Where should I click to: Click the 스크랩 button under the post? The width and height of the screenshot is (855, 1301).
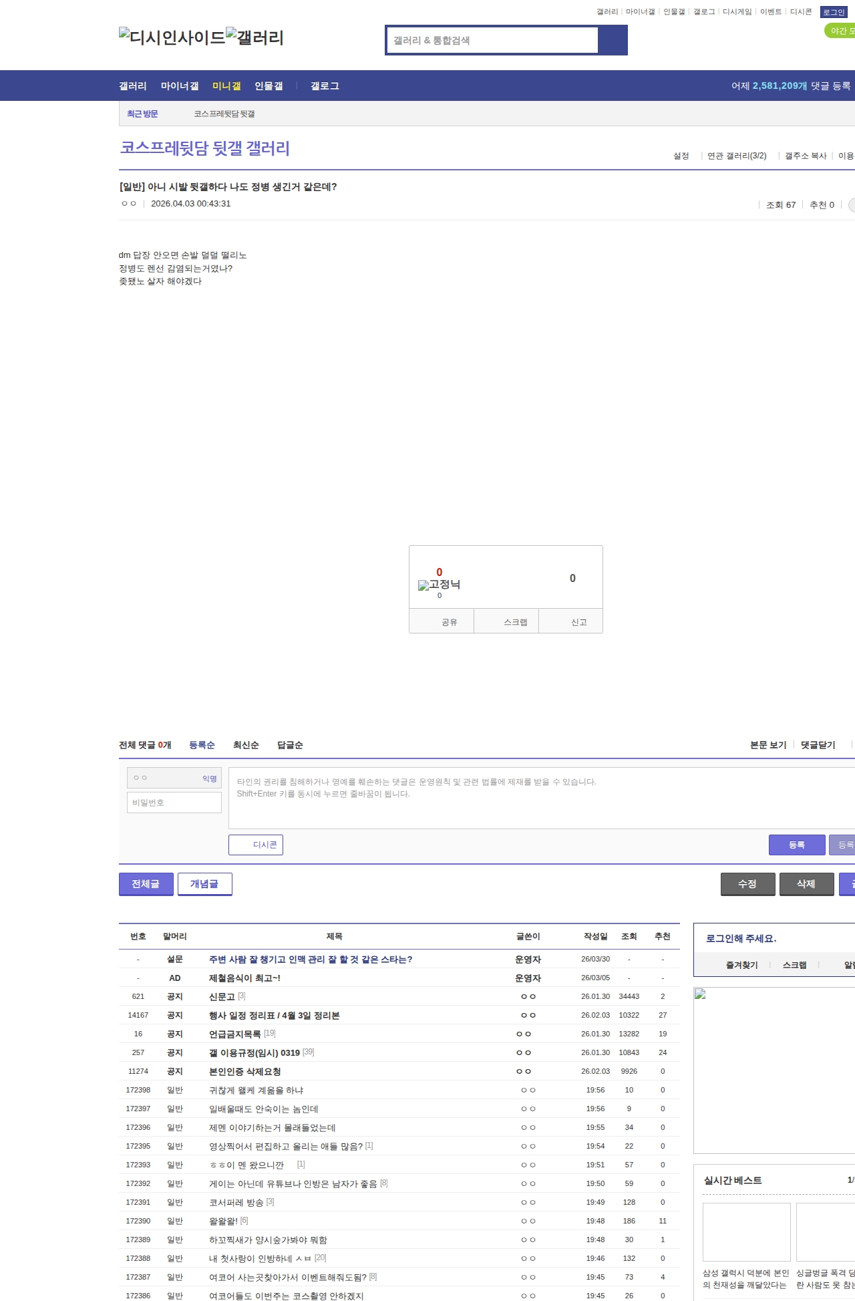[506, 621]
